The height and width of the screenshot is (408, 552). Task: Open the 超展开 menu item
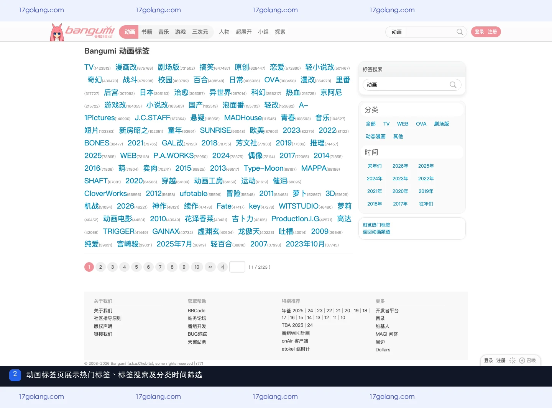pos(244,32)
